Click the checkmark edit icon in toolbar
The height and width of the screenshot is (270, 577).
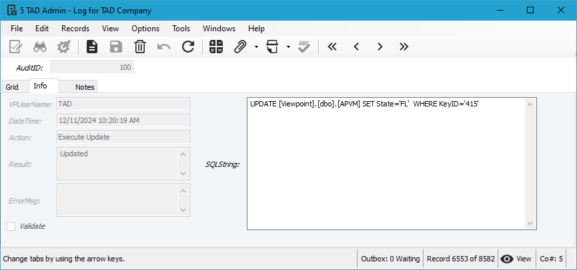tap(16, 47)
